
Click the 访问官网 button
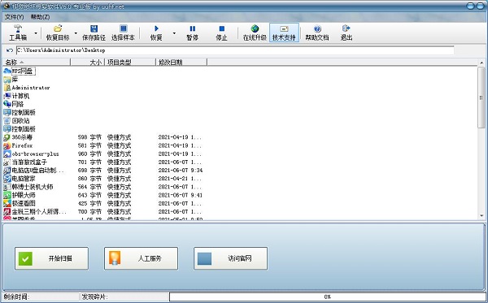[231, 258]
